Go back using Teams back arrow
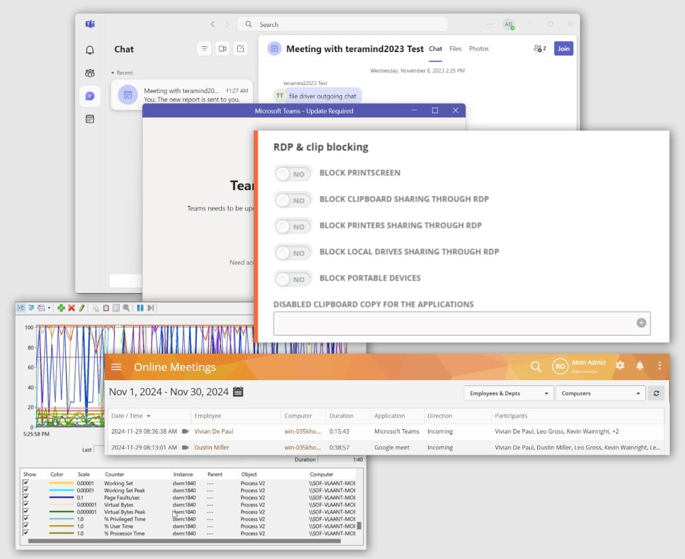This screenshot has height=559, width=685. [212, 24]
